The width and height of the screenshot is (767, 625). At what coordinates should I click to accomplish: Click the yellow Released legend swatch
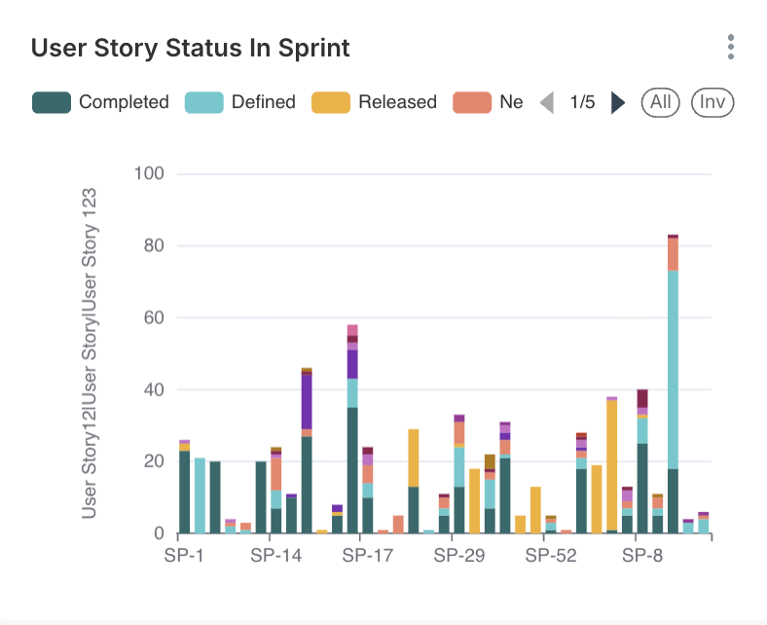pos(331,102)
